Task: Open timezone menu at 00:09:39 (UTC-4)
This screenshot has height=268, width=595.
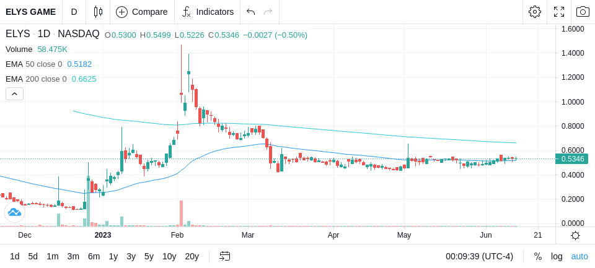Action: tap(479, 256)
